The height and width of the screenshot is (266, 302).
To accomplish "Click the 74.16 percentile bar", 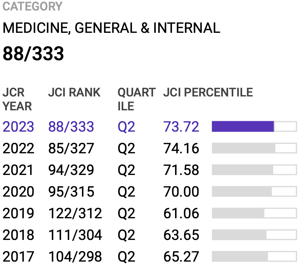I will coord(254,148).
